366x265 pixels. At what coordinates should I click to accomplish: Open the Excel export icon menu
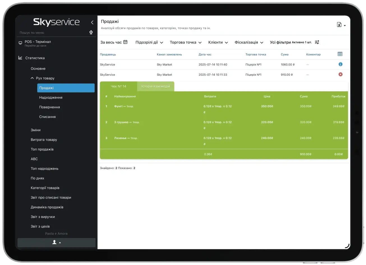(341, 25)
